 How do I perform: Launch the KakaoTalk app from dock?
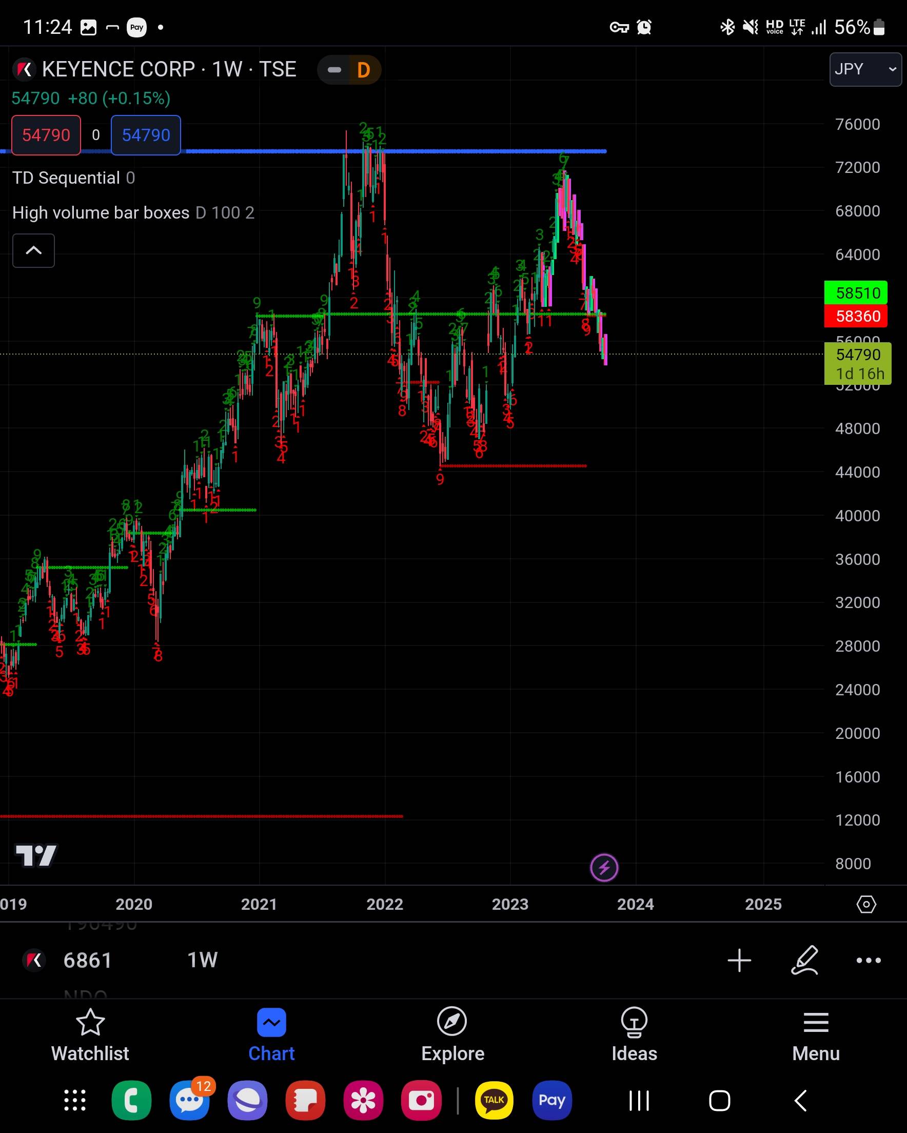(x=494, y=1100)
